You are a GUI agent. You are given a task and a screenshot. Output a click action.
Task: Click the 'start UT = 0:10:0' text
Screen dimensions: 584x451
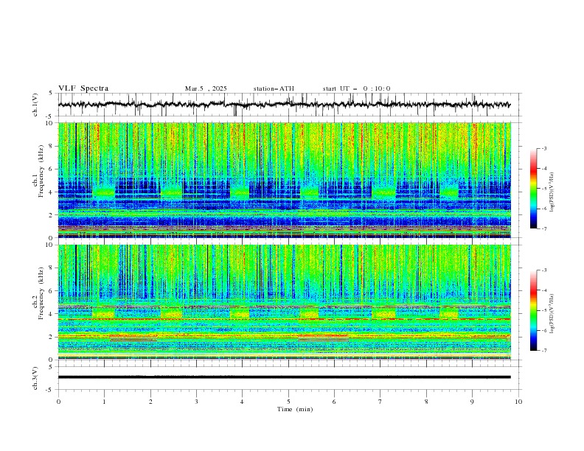point(356,88)
